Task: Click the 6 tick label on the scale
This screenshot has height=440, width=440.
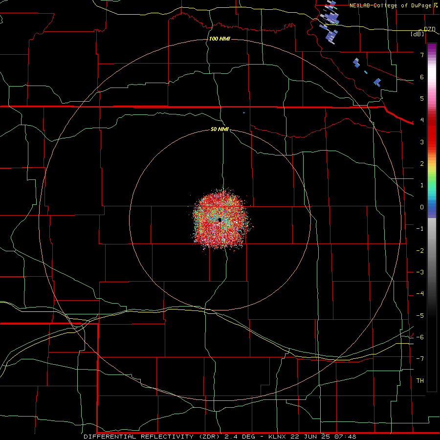Action: [x=422, y=77]
